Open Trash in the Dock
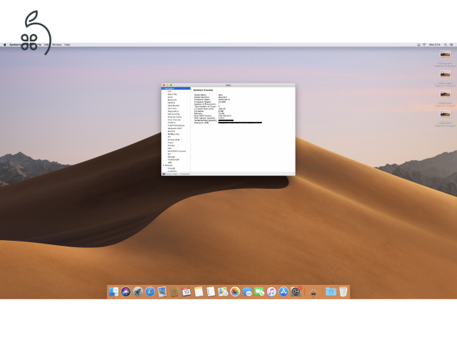The image size is (457, 342). click(x=343, y=291)
